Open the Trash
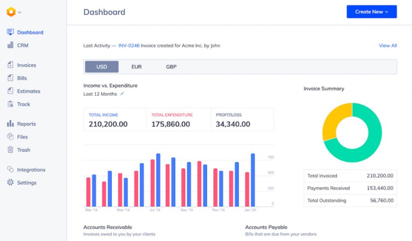Viewport: 412px width, 241px height. click(23, 150)
